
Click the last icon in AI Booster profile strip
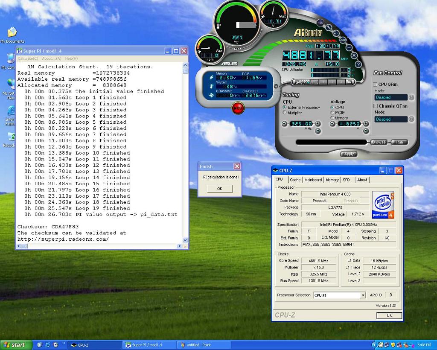(349, 82)
